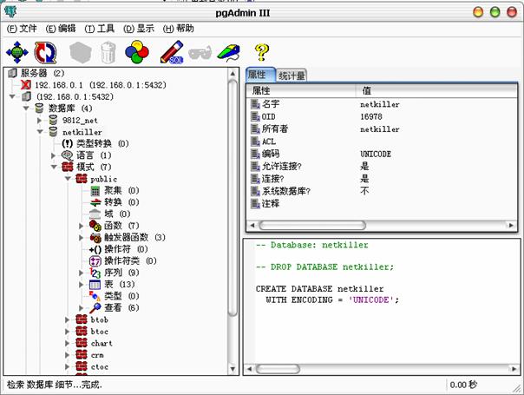Expand the btob schema node
The height and width of the screenshot is (395, 524).
coord(67,319)
